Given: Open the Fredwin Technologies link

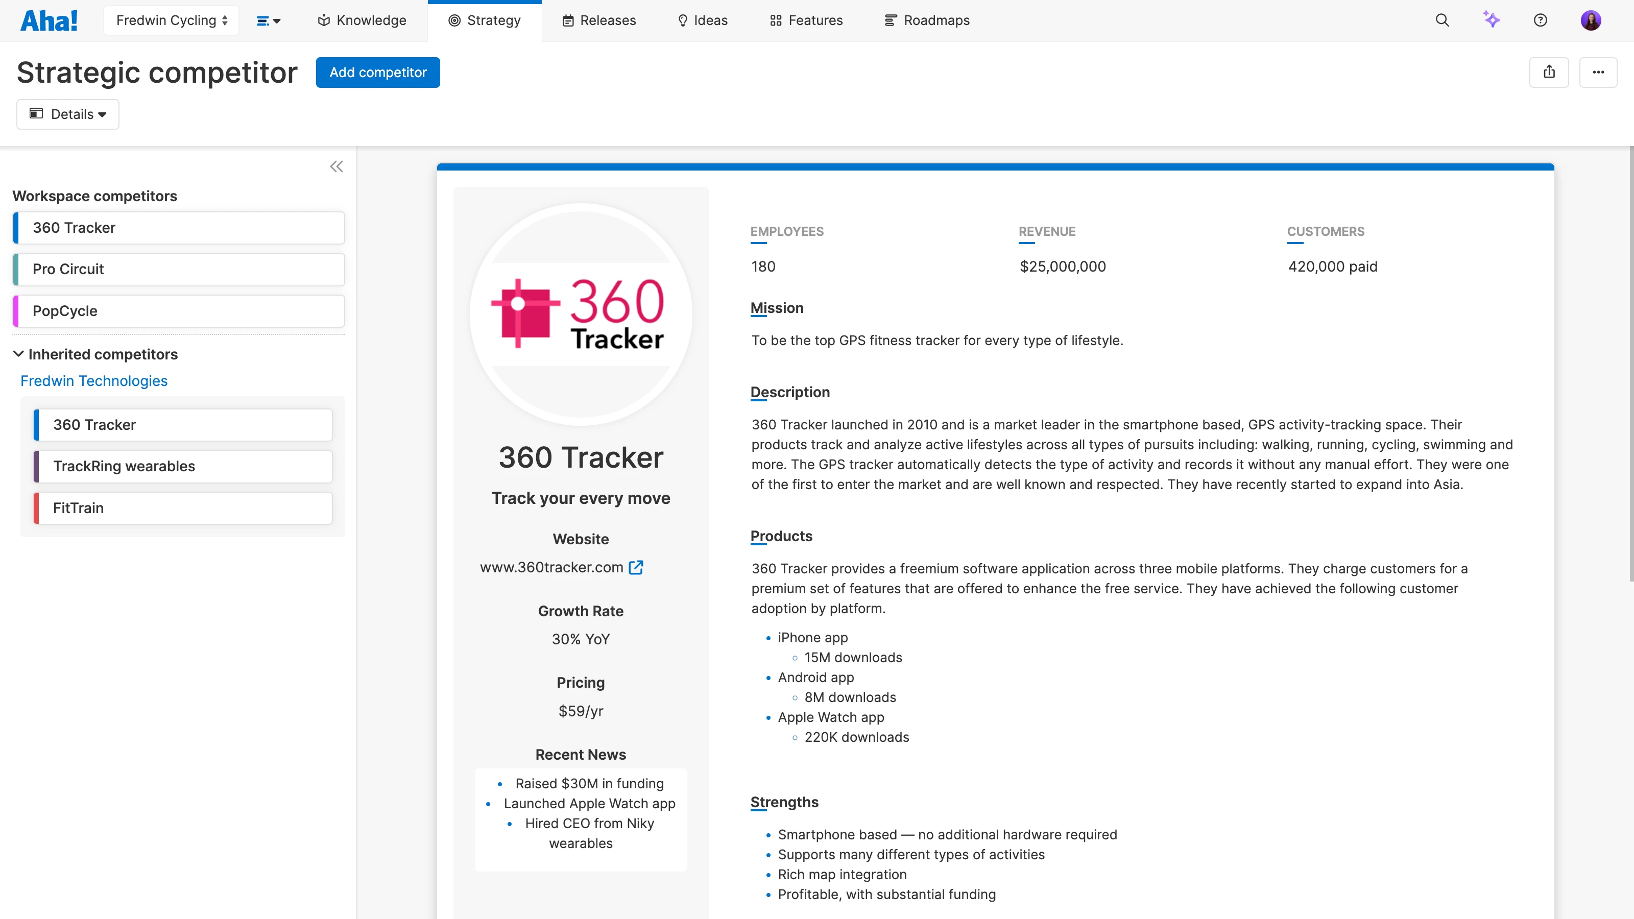Looking at the screenshot, I should click(x=94, y=380).
